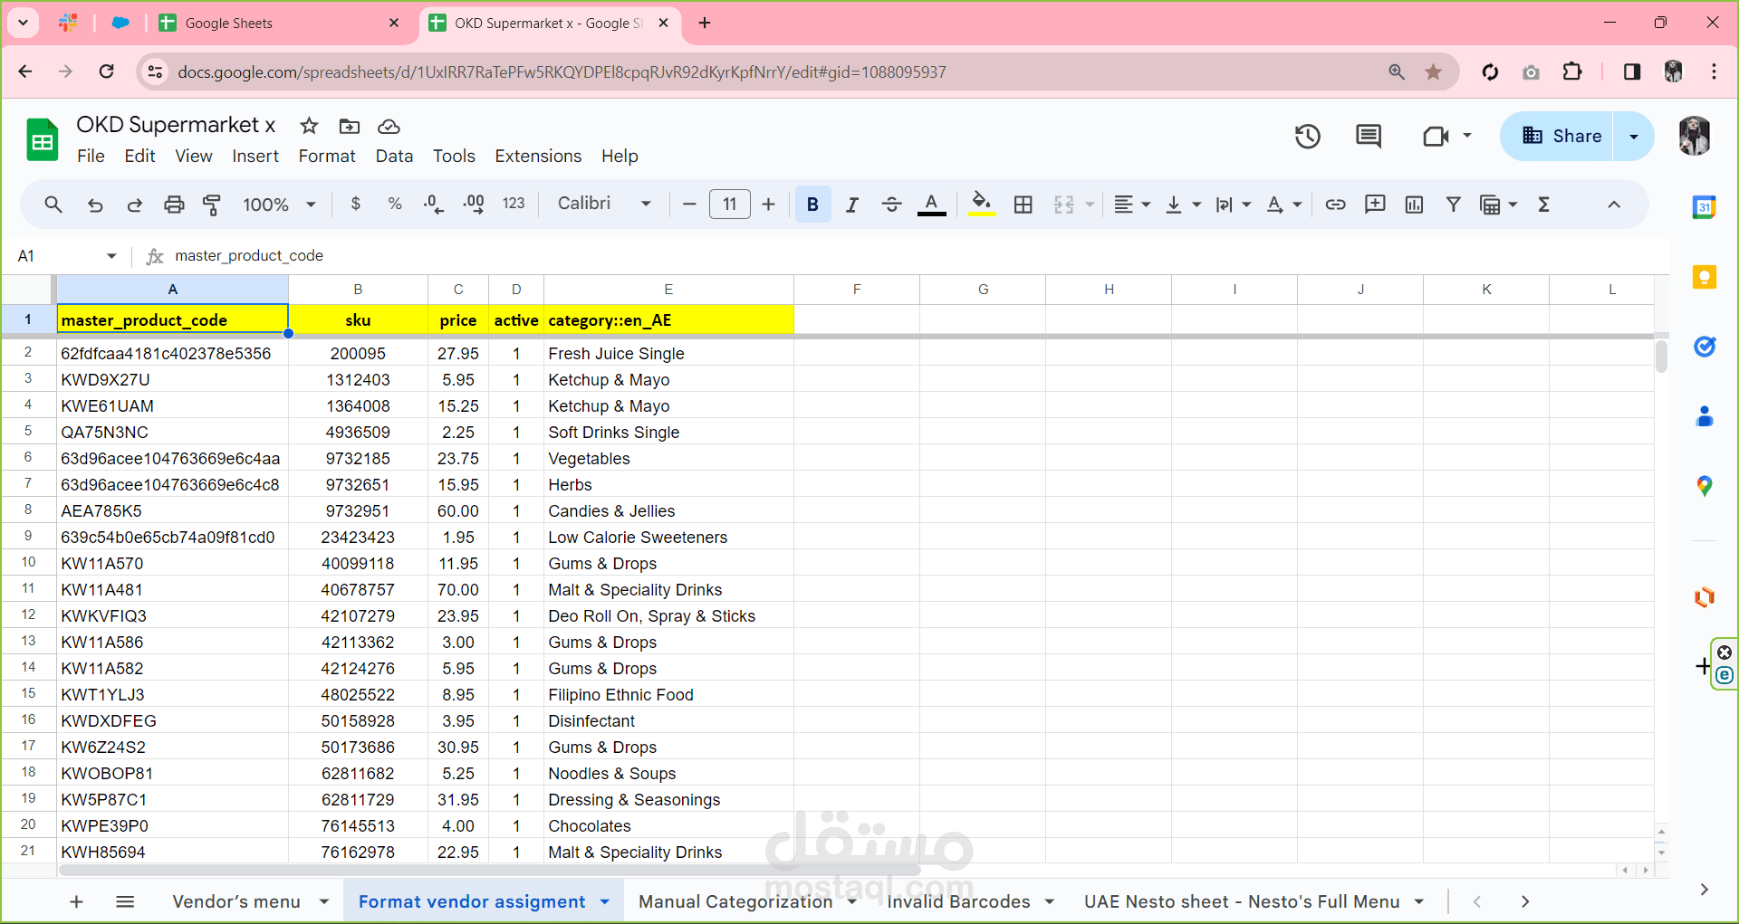Click the Merge cells icon
The width and height of the screenshot is (1739, 924).
pyautogui.click(x=1064, y=205)
